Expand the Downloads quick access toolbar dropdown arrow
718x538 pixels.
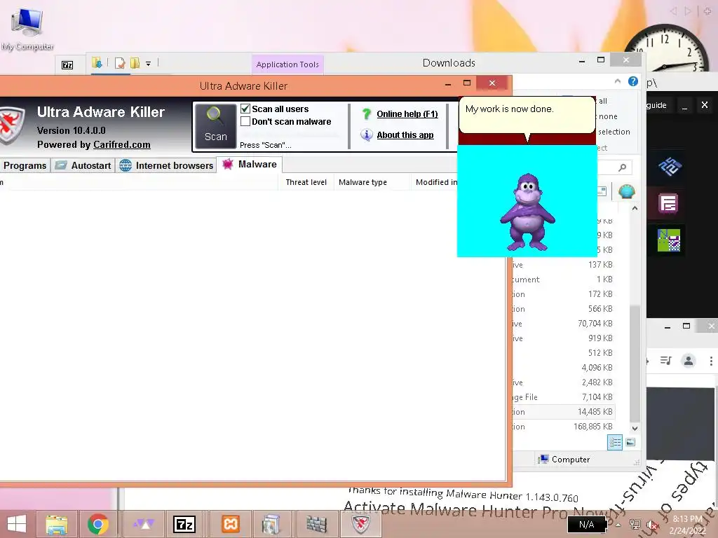coord(148,64)
